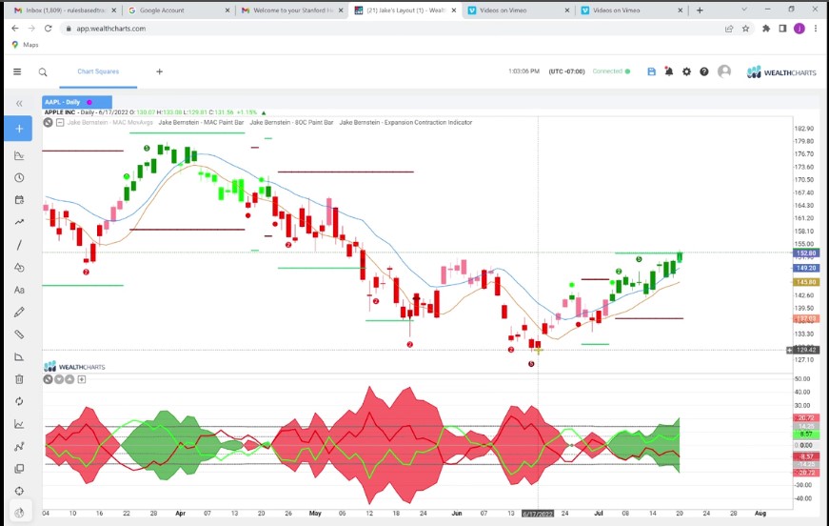The image size is (829, 526).
Task: Open help question mark icon
Action: (703, 71)
